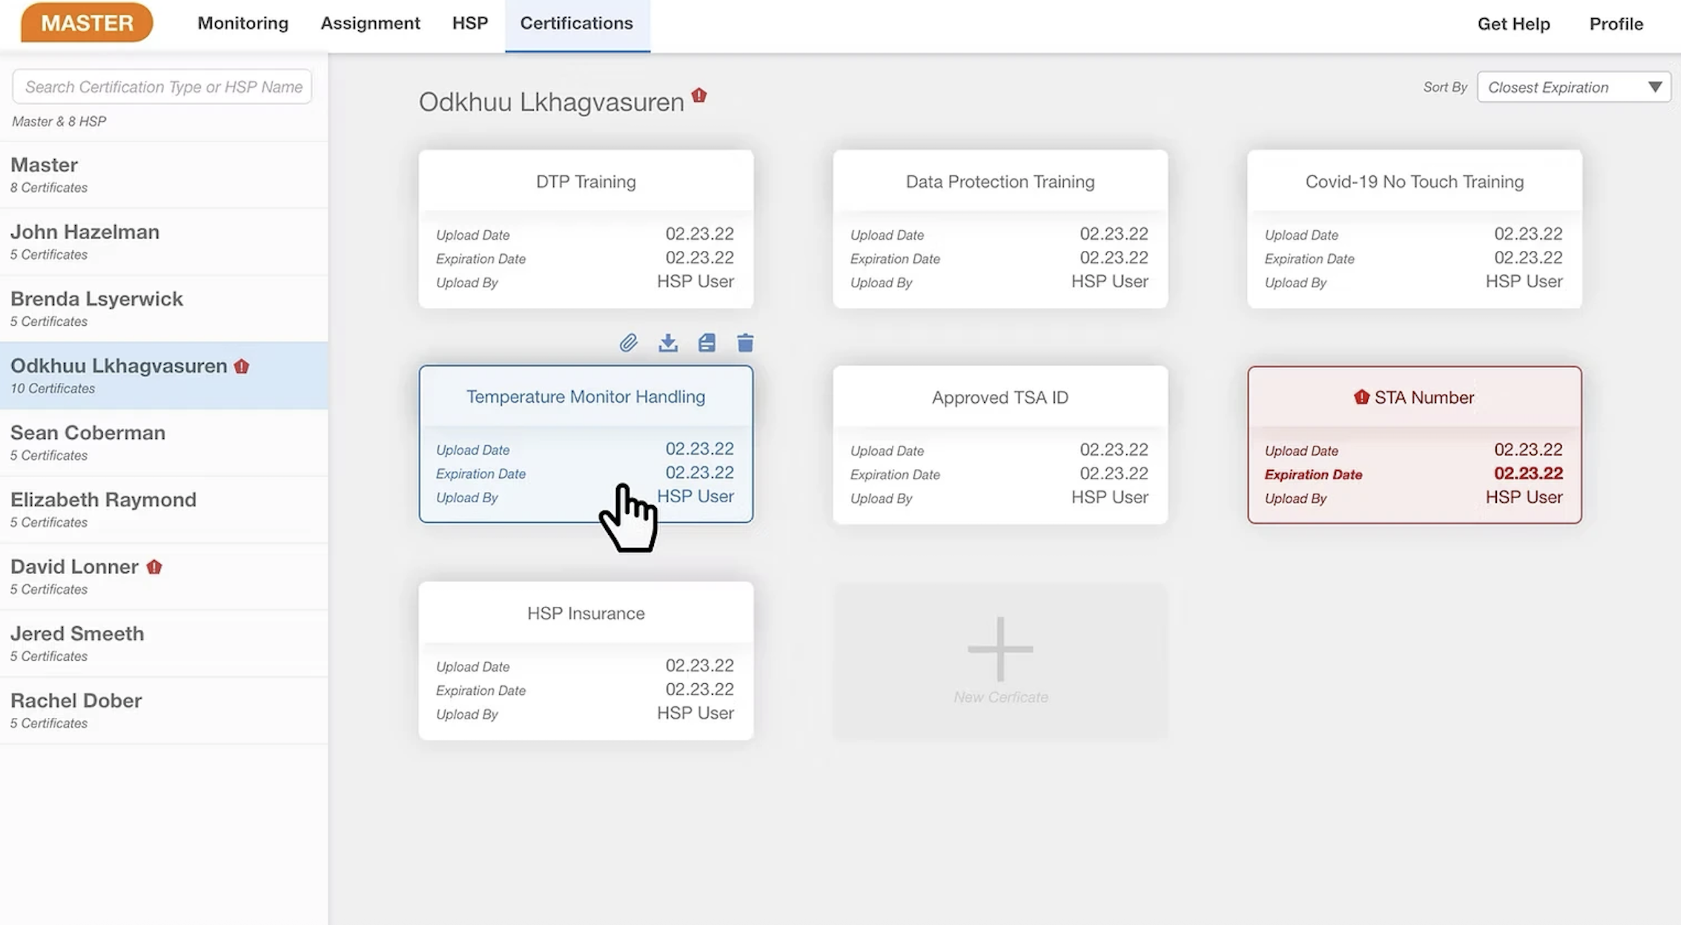Image resolution: width=1681 pixels, height=925 pixels.
Task: Open the HSP Insurance certificate card
Action: (x=585, y=660)
